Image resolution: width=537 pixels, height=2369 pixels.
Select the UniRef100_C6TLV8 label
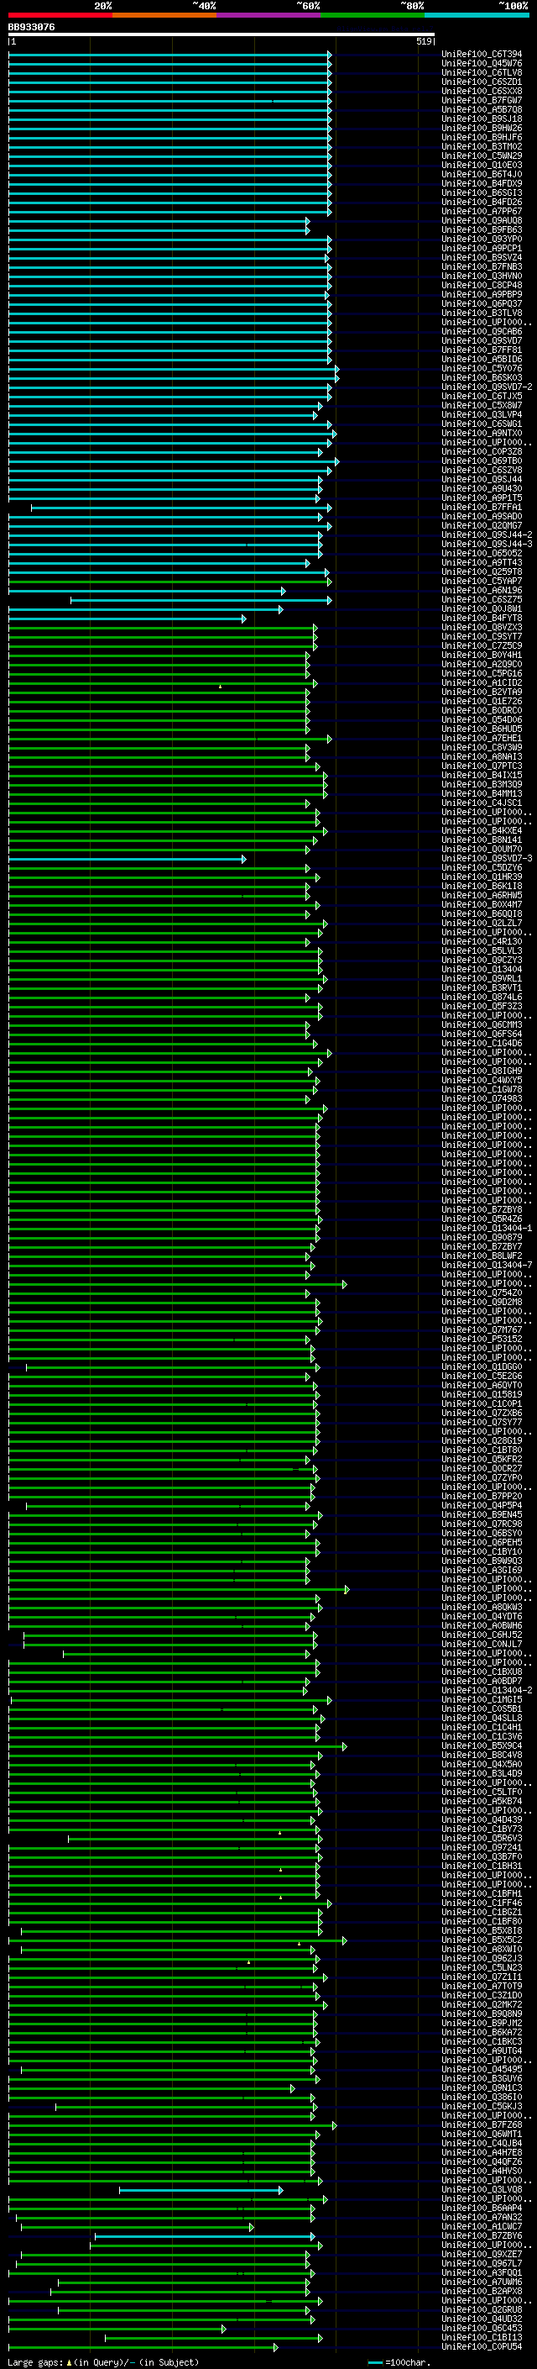coord(482,72)
